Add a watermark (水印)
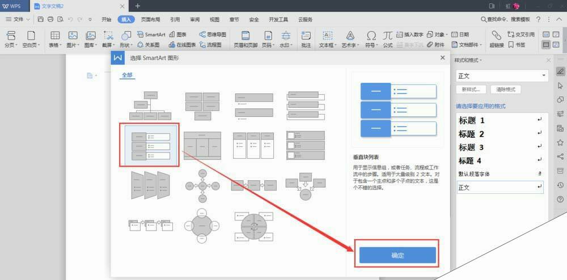Viewport: 567px width, 280px height. (286, 40)
